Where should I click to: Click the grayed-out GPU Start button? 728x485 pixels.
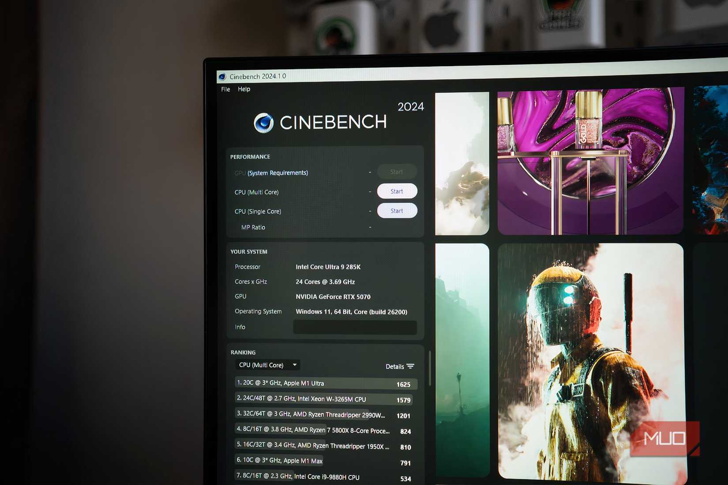pyautogui.click(x=396, y=172)
